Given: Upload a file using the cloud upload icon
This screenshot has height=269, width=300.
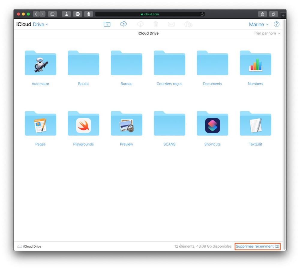Looking at the screenshot, I should point(124,24).
